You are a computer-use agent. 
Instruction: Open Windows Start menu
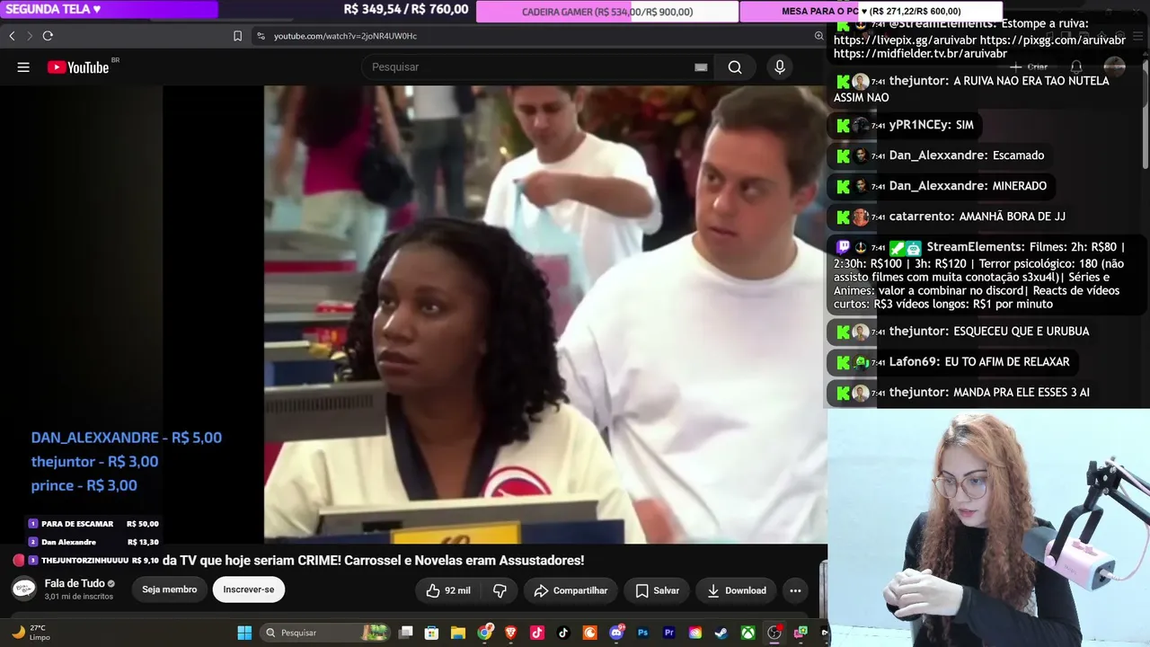(244, 633)
